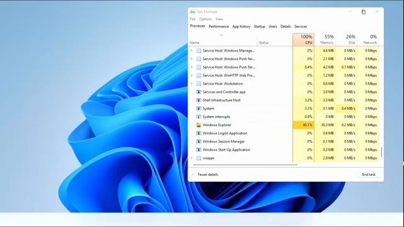
Task: Expand the Service Host: Workstation row
Action: (191, 84)
